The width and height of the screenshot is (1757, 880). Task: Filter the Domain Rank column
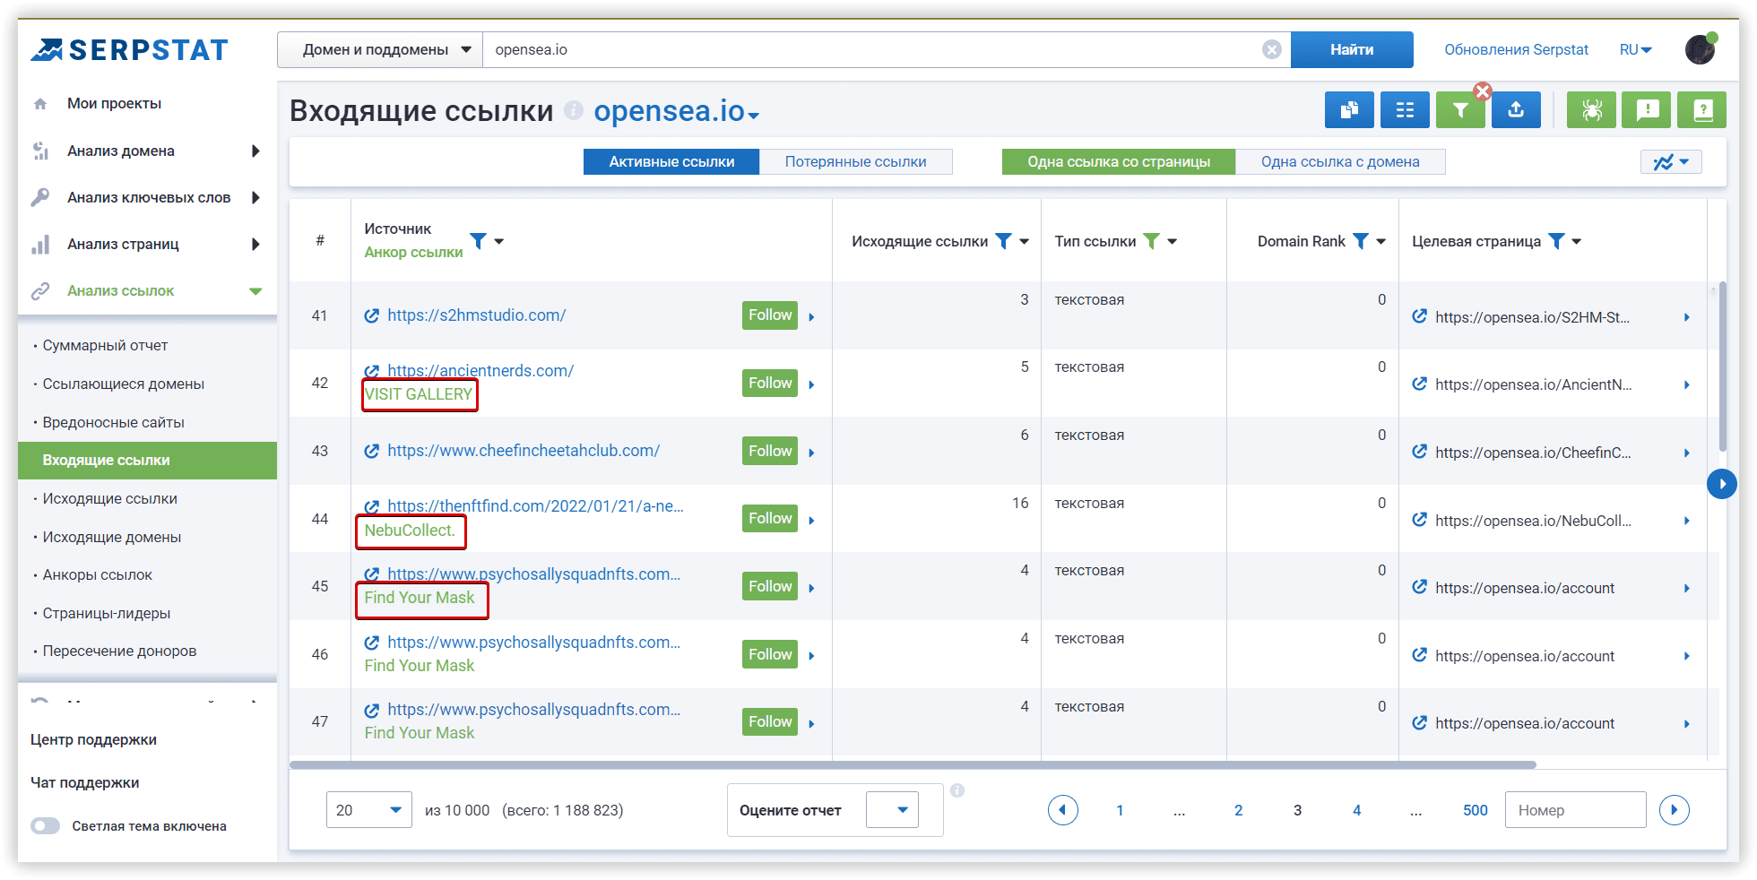pyautogui.click(x=1361, y=241)
